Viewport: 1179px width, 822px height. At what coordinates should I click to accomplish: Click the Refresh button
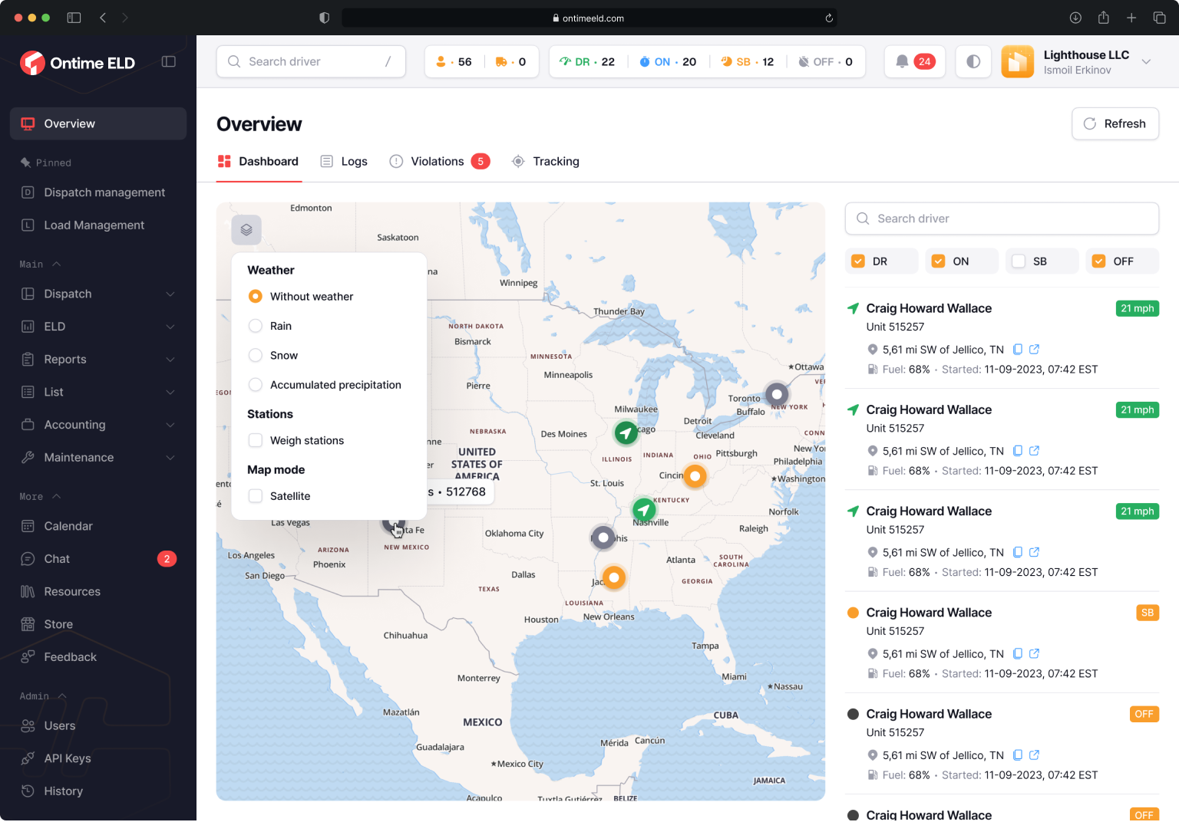pyautogui.click(x=1115, y=123)
